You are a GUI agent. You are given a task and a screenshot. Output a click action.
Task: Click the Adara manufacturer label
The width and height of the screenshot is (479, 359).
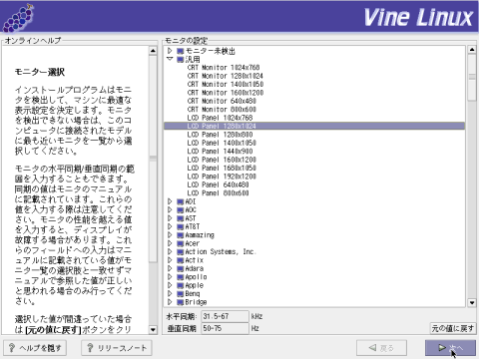195,268
